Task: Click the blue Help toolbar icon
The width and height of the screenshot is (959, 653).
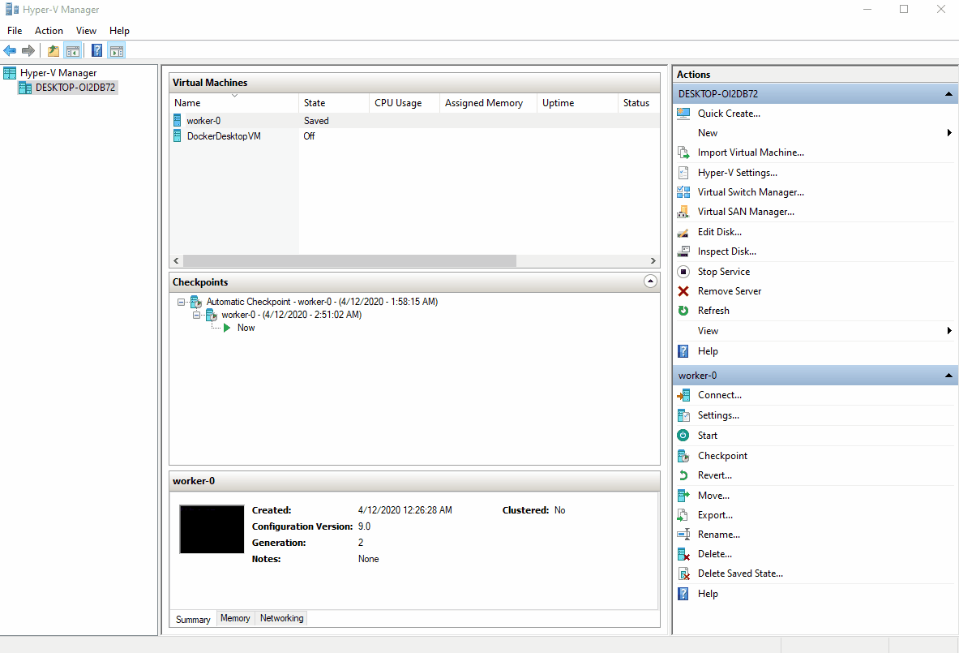Action: coord(97,51)
